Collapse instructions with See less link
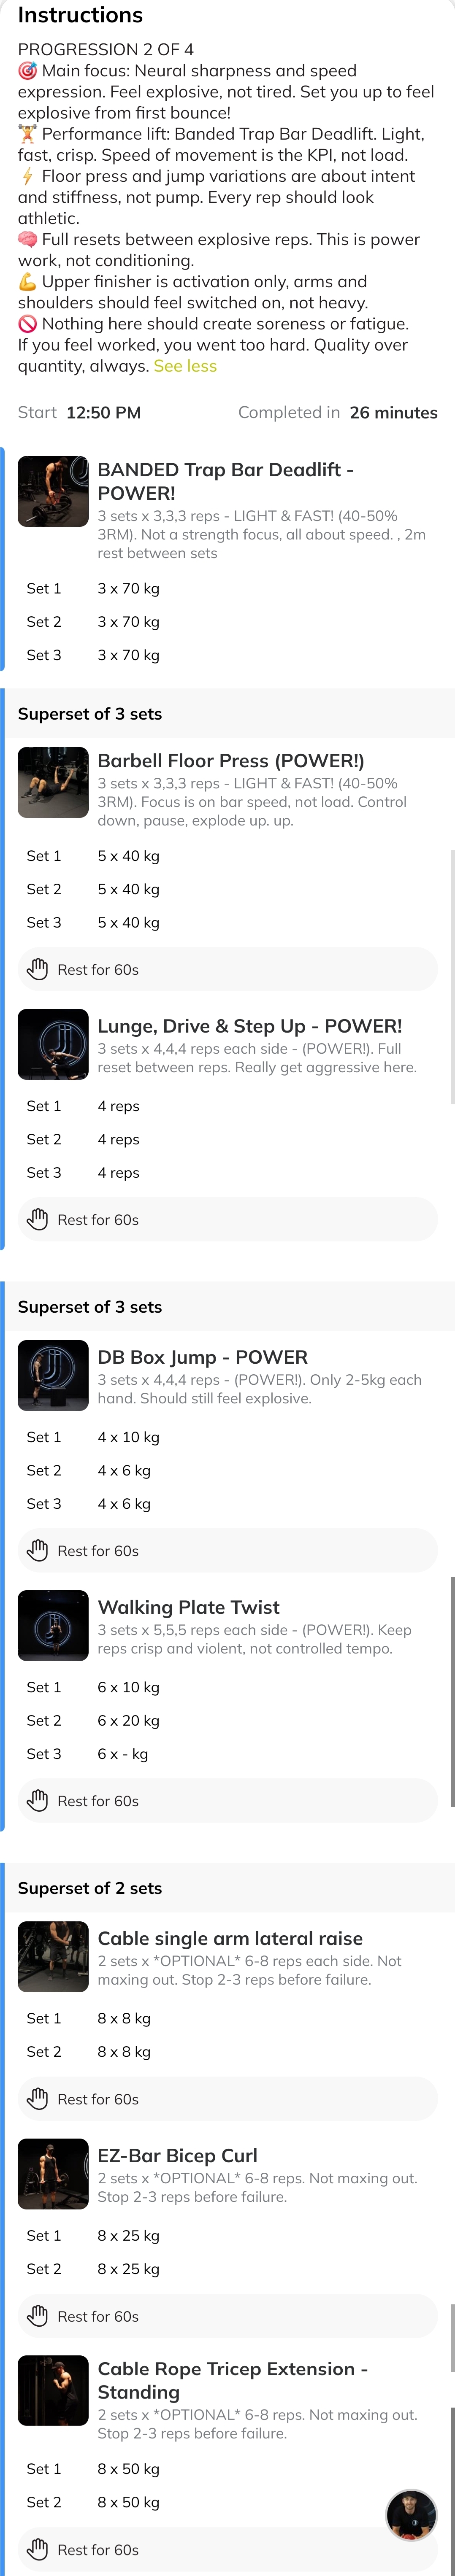The width and height of the screenshot is (455, 2576). pos(185,366)
